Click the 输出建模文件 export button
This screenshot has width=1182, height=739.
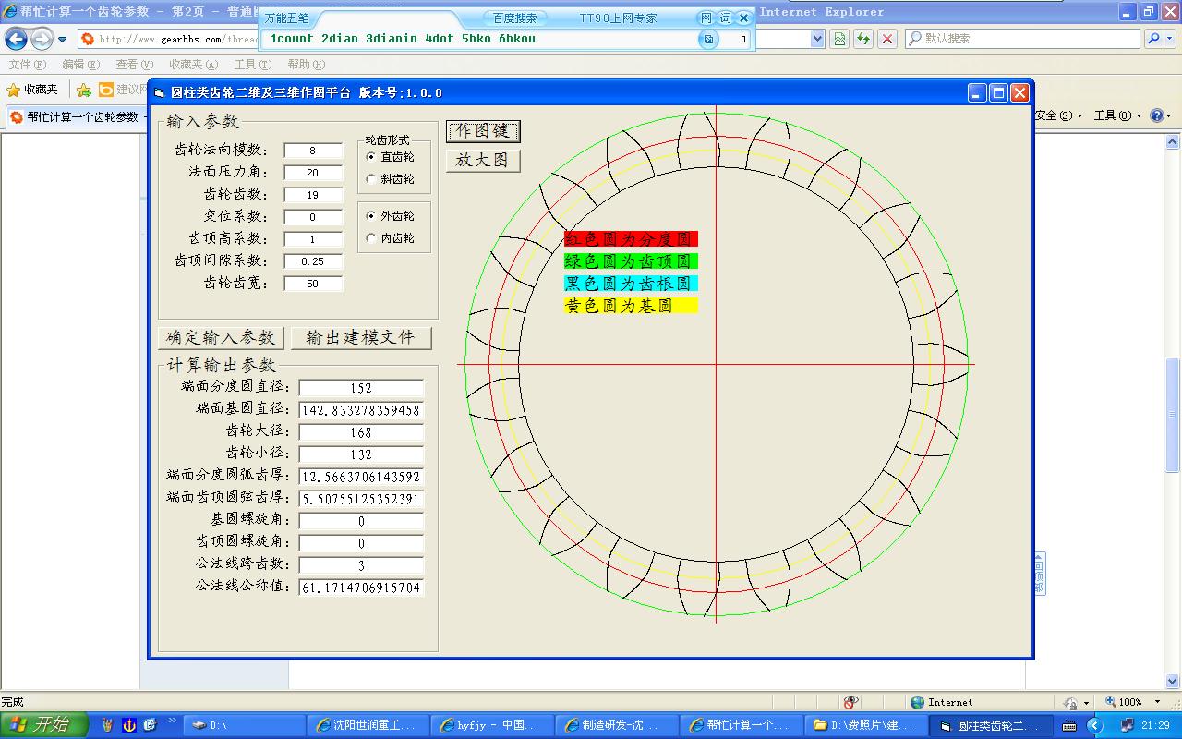(x=361, y=338)
